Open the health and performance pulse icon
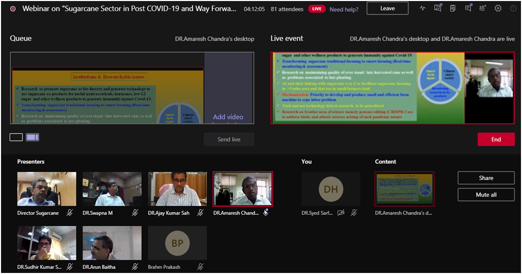 [422, 8]
